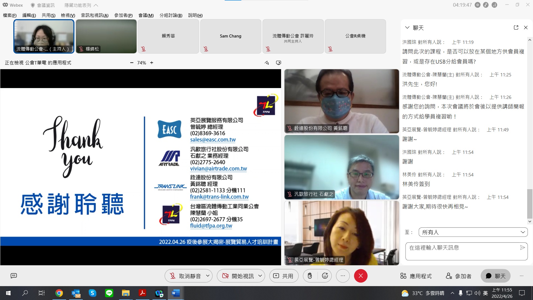The width and height of the screenshot is (533, 300).
Task: Zoom in shared content with plus
Action: (x=152, y=63)
